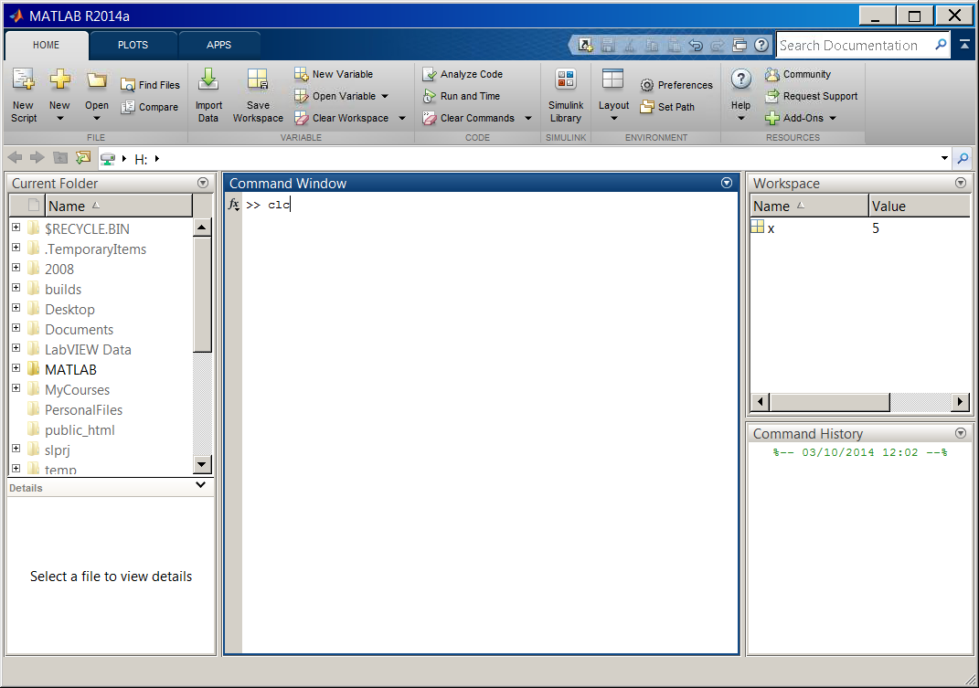Screen dimensions: 979x688
Task: Create a New Script
Action: click(24, 95)
